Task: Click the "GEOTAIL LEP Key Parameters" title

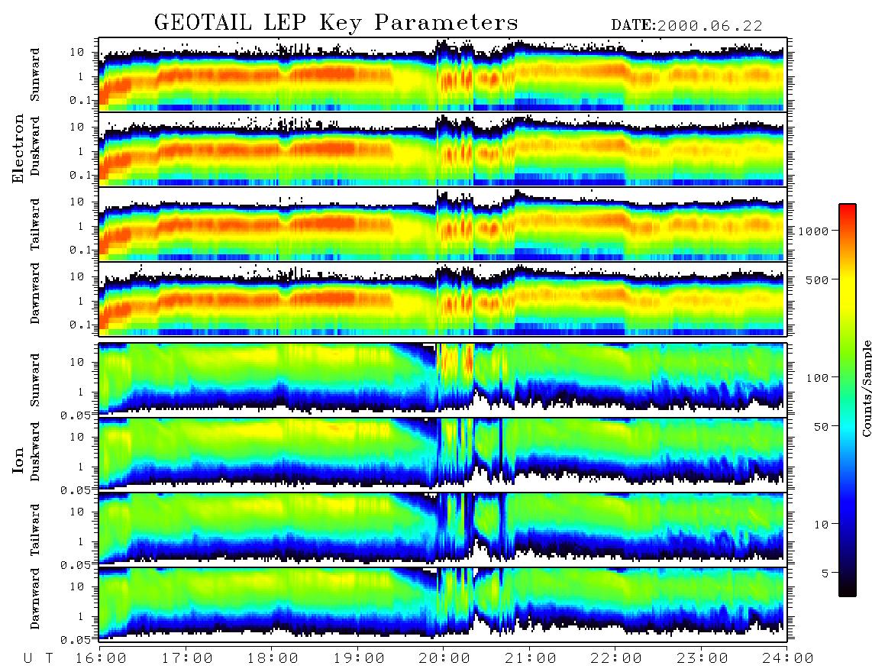Action: pyautogui.click(x=335, y=24)
